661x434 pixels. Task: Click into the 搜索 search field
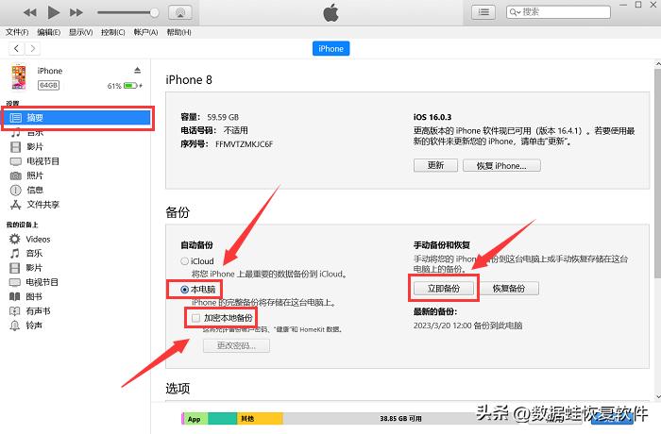[x=559, y=12]
